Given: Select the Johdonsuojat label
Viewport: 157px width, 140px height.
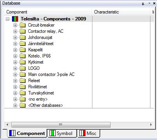Looking at the screenshot, I should [40, 37].
